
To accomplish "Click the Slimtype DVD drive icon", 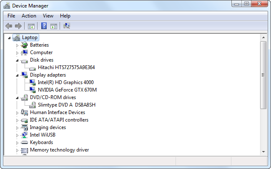I will (33, 105).
